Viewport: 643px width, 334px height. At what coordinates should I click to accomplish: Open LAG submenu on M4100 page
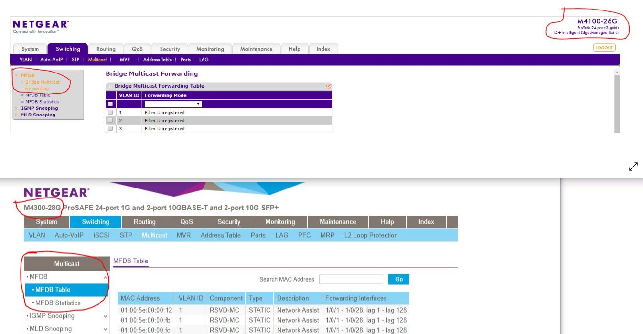pyautogui.click(x=204, y=60)
